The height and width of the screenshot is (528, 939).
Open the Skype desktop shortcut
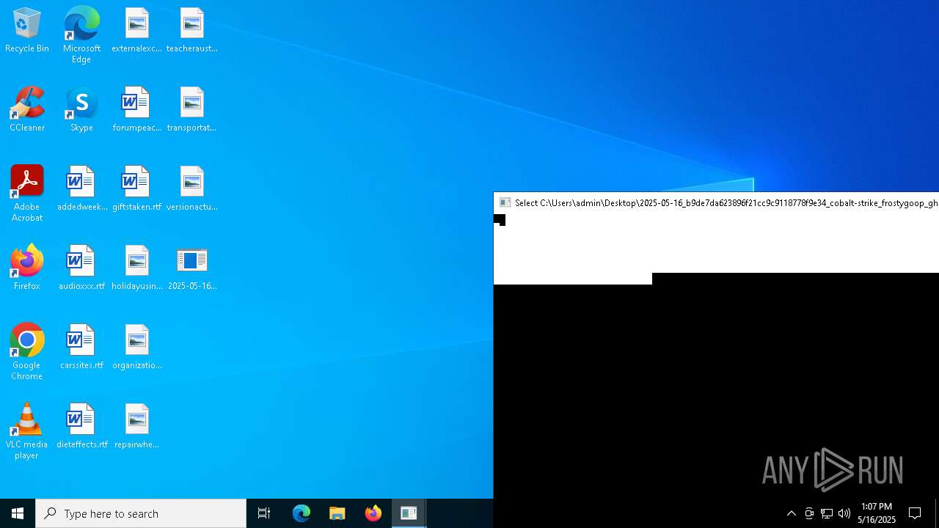[81, 110]
